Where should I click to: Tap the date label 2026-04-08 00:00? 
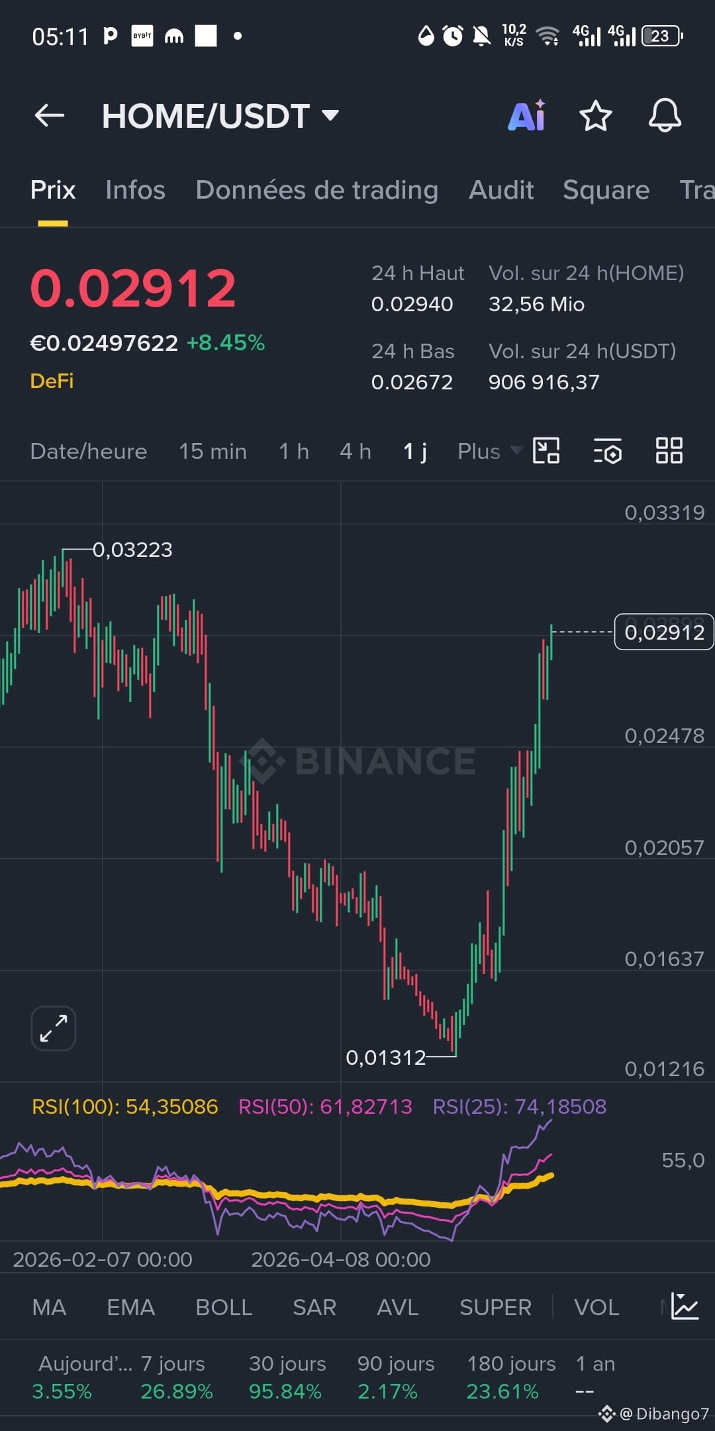[341, 1259]
